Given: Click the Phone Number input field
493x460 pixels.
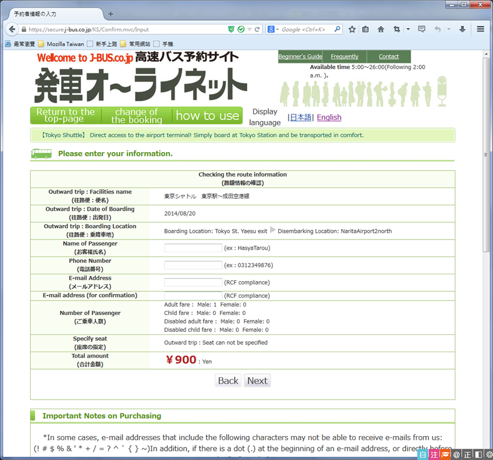Looking at the screenshot, I should coord(193,265).
